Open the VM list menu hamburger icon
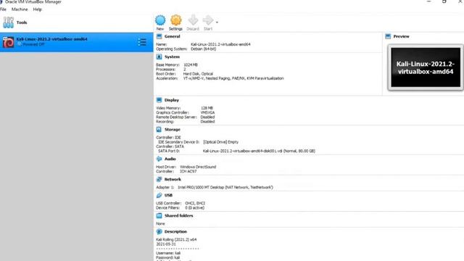The width and height of the screenshot is (464, 261). point(142,42)
